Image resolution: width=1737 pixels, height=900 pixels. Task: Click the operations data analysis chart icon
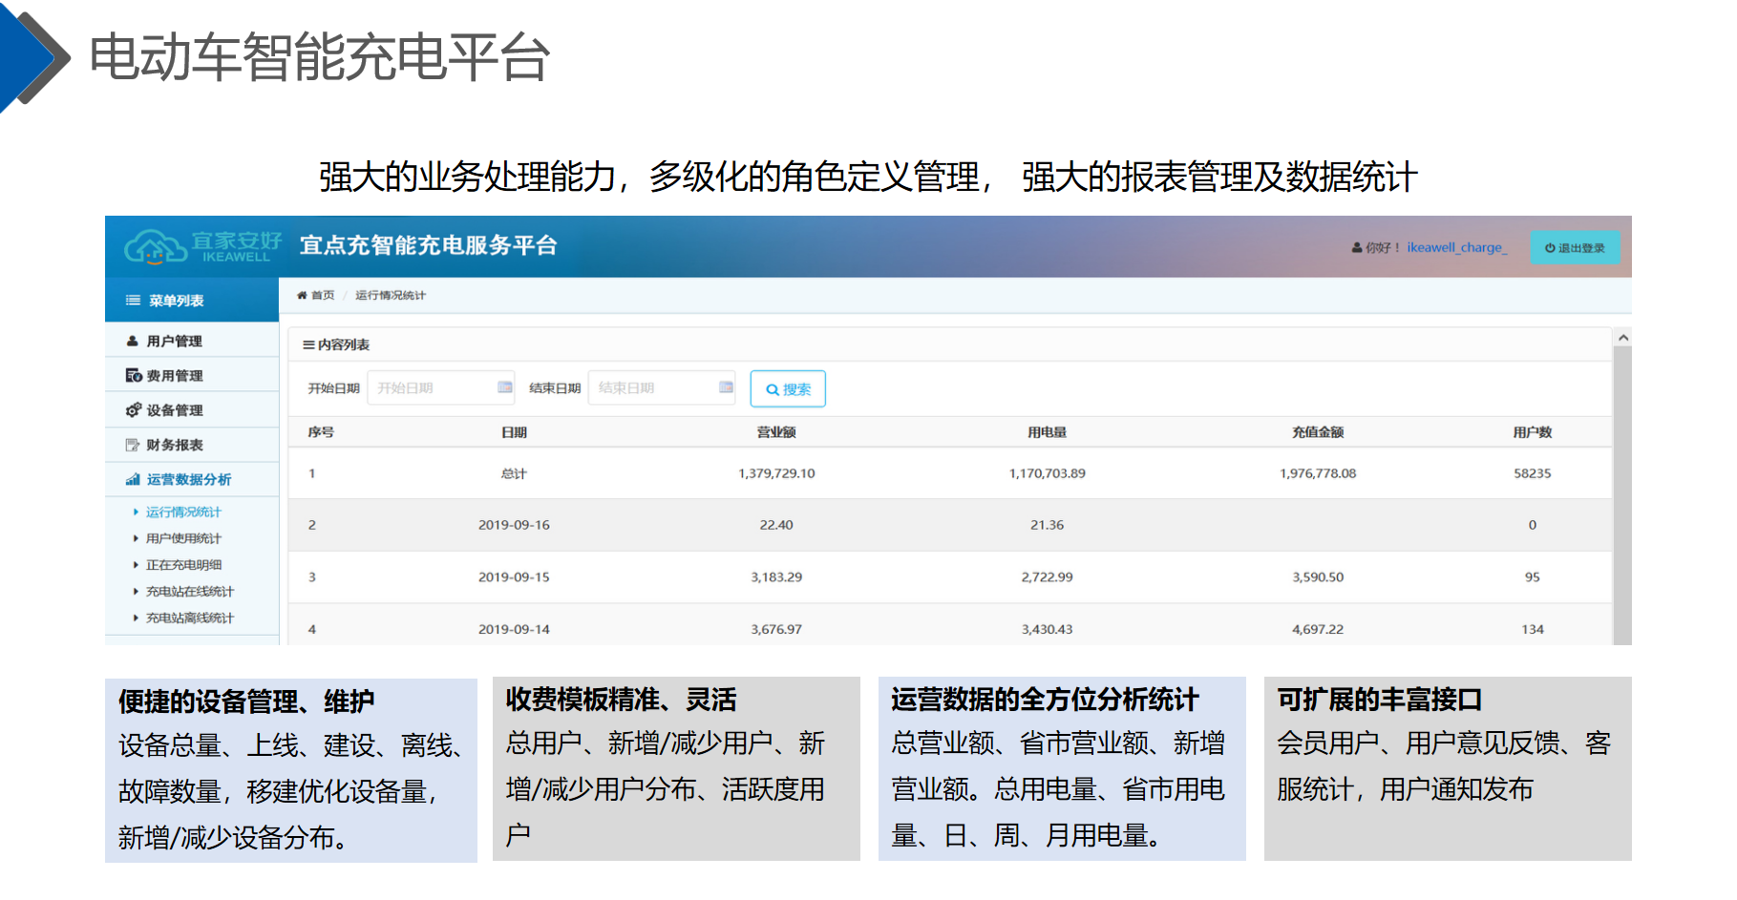(x=133, y=479)
